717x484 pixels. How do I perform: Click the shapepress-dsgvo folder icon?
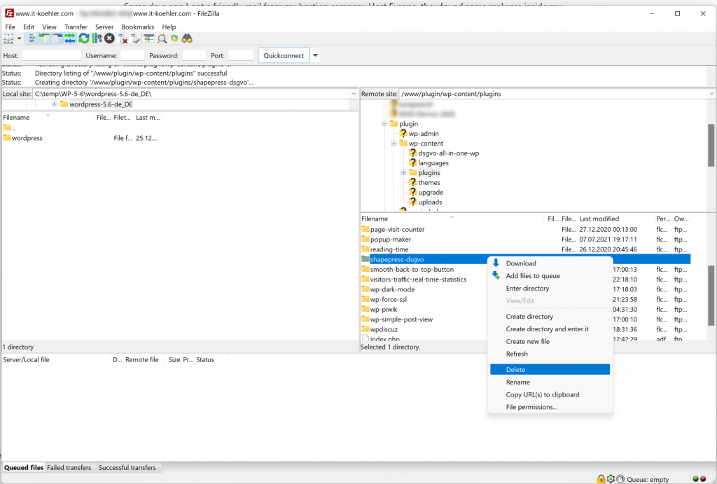point(365,259)
